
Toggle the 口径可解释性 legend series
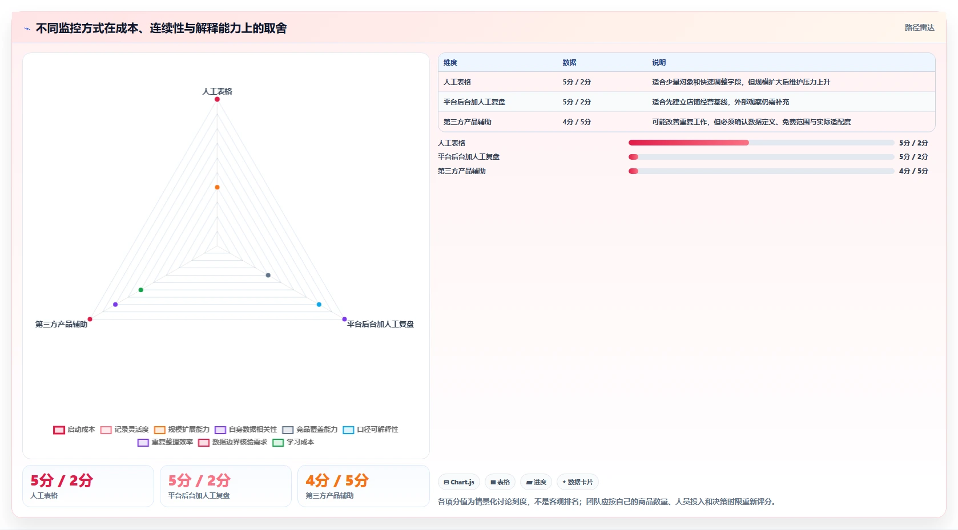(x=371, y=430)
